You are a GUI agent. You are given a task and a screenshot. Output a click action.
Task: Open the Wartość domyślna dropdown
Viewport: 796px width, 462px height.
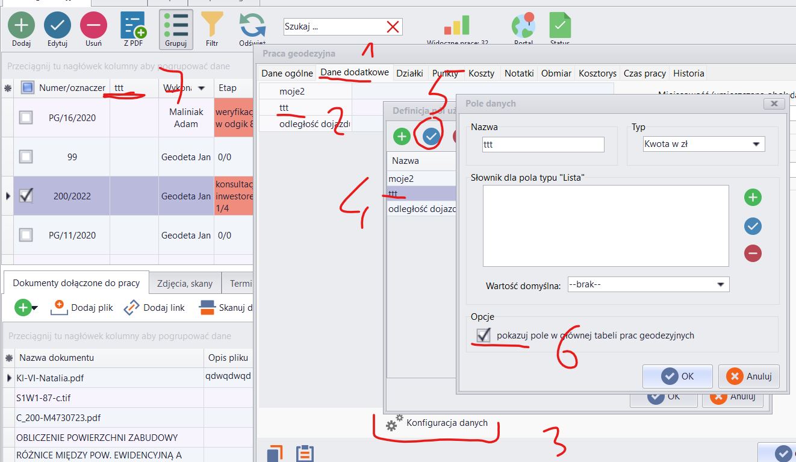click(x=648, y=284)
